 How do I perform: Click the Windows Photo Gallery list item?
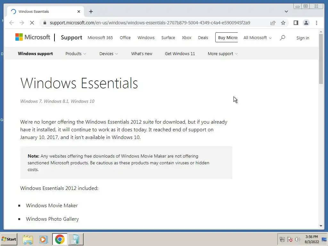click(52, 219)
